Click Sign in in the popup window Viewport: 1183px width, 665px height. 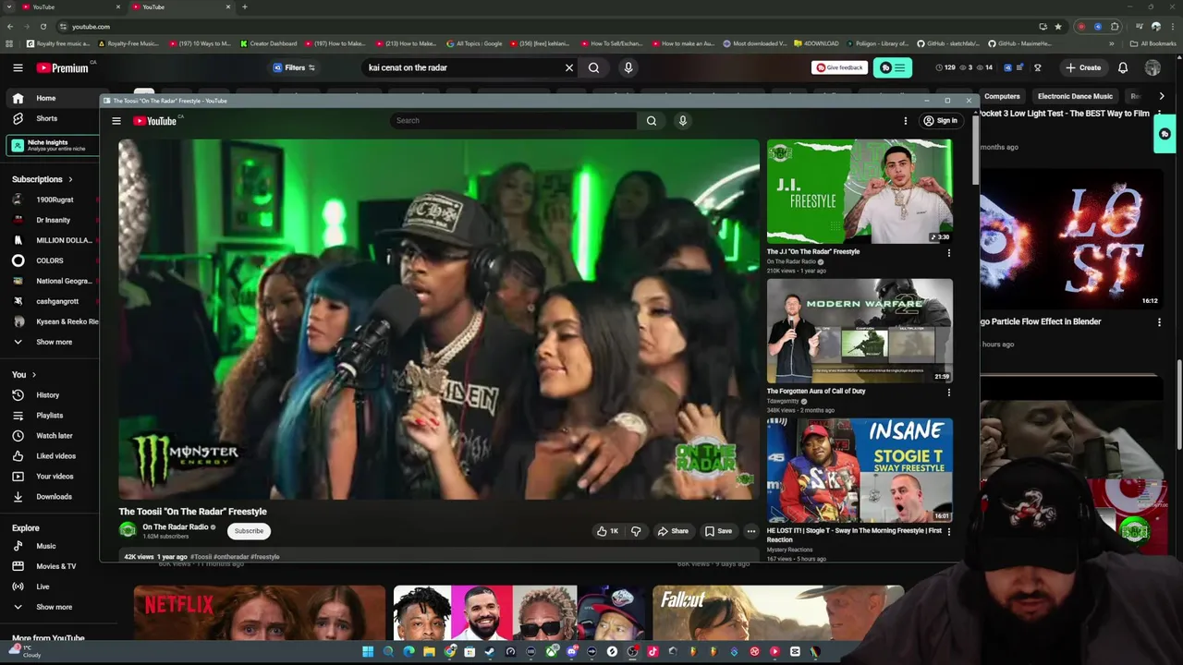point(940,121)
